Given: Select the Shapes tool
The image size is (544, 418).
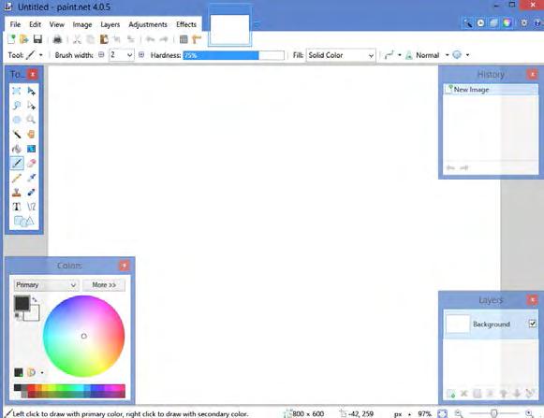Looking at the screenshot, I should pyautogui.click(x=23, y=222).
